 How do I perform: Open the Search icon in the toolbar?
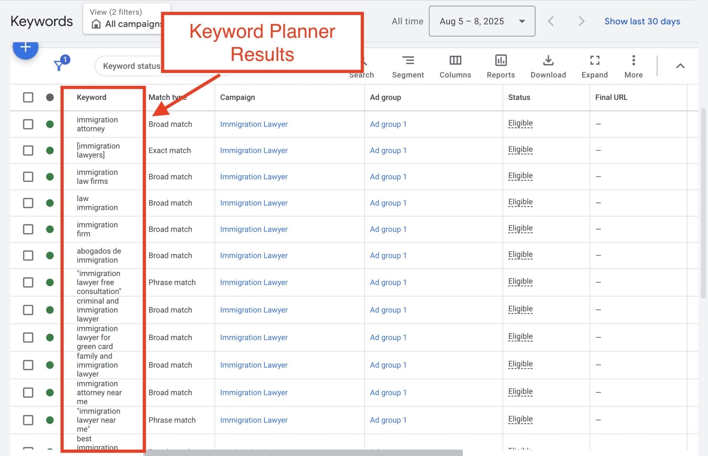[362, 66]
